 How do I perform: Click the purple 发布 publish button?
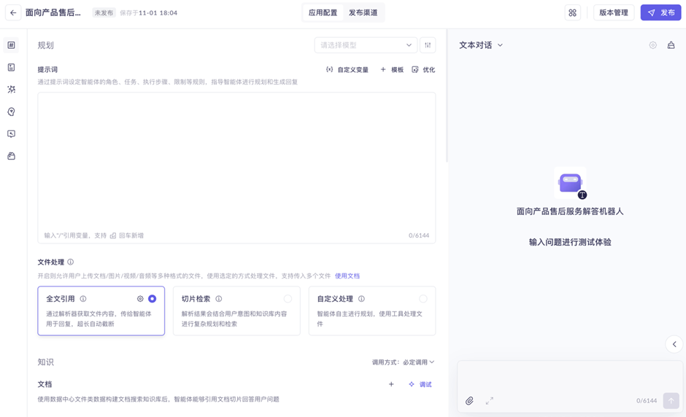(x=660, y=12)
